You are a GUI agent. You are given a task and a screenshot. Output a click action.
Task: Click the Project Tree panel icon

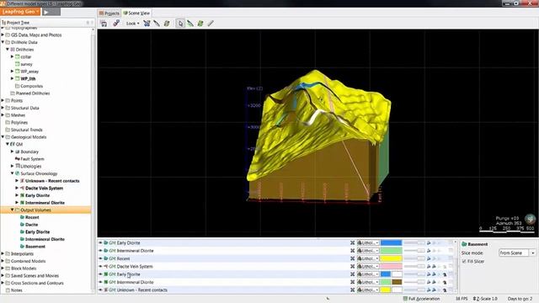click(x=3, y=23)
